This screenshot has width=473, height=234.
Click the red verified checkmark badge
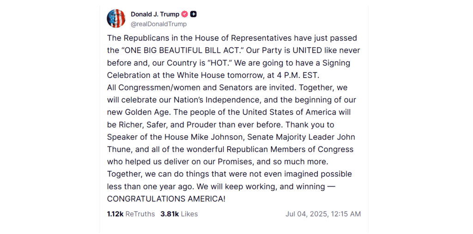[x=185, y=14]
